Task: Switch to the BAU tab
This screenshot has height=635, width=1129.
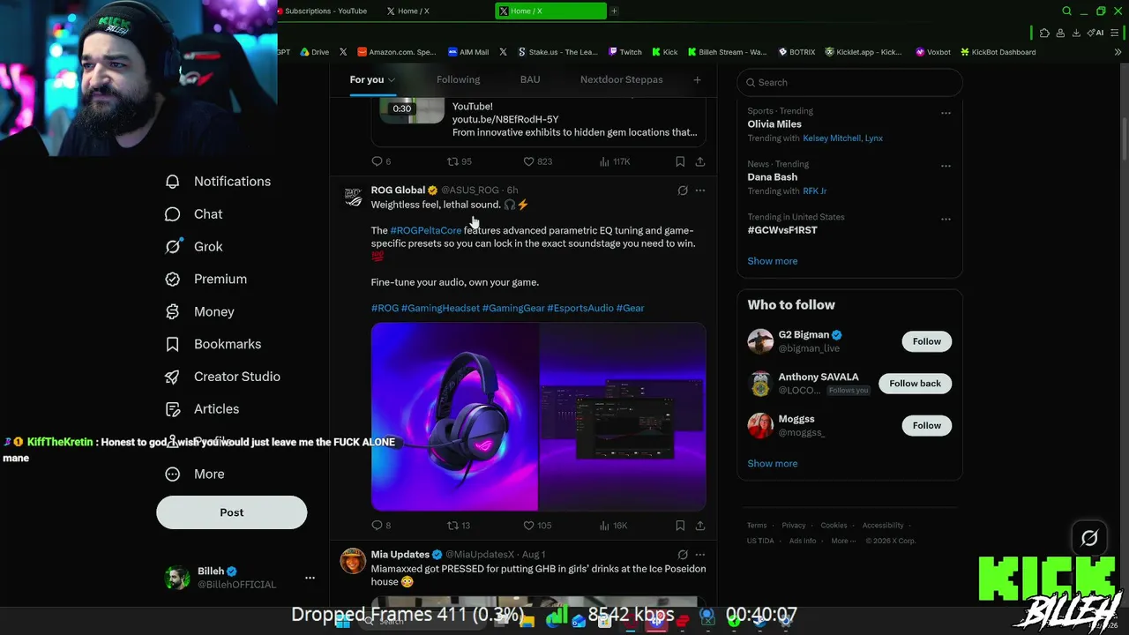Action: pyautogui.click(x=530, y=80)
